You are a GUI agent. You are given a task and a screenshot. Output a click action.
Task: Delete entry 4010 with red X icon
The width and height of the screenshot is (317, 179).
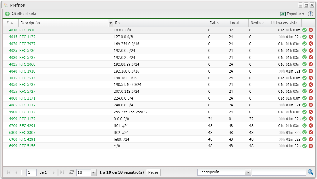point(311,30)
